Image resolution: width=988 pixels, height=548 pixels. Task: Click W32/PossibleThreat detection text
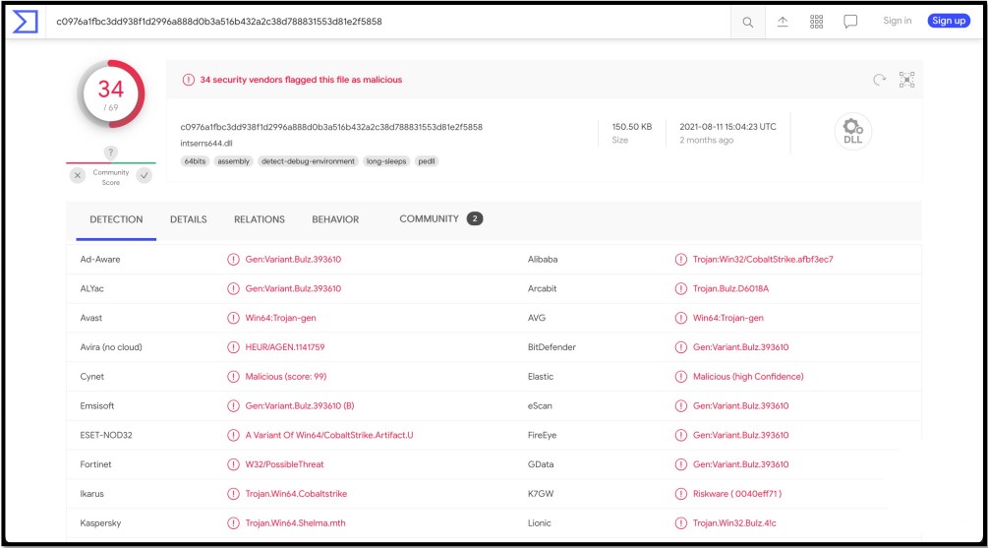pyautogui.click(x=285, y=464)
